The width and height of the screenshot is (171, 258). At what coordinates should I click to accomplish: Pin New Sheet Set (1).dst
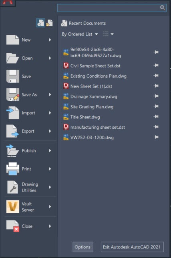(x=156, y=86)
